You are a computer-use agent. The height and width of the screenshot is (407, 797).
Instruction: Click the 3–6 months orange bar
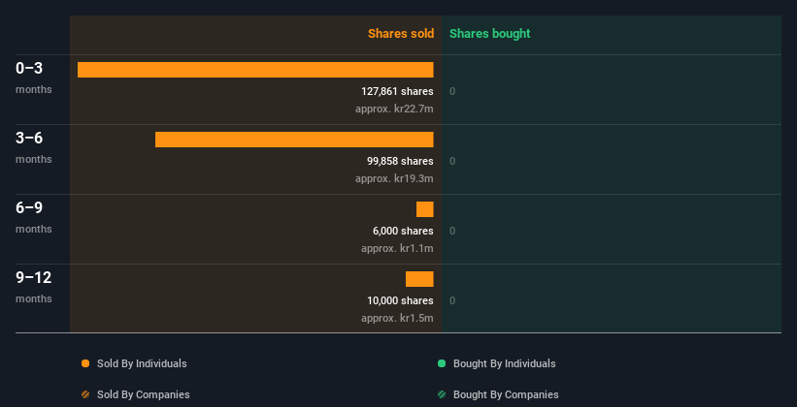coord(294,140)
